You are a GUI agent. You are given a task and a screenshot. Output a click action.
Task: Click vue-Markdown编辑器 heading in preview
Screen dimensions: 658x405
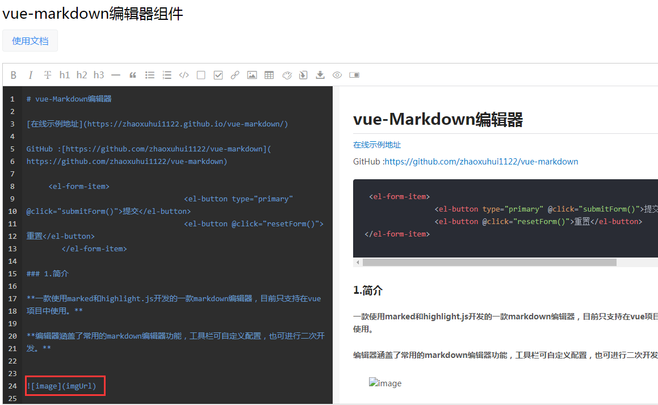click(x=438, y=120)
